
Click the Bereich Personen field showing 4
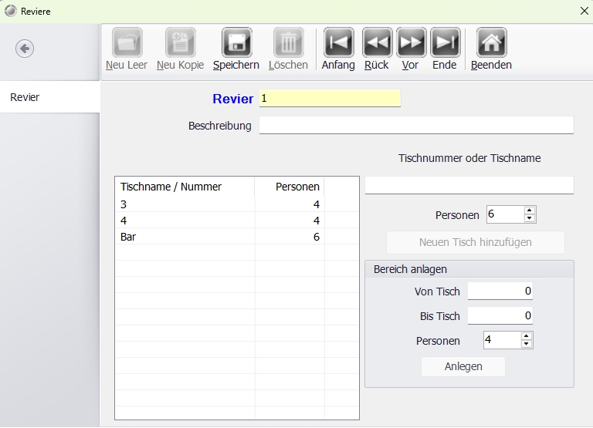tap(502, 340)
